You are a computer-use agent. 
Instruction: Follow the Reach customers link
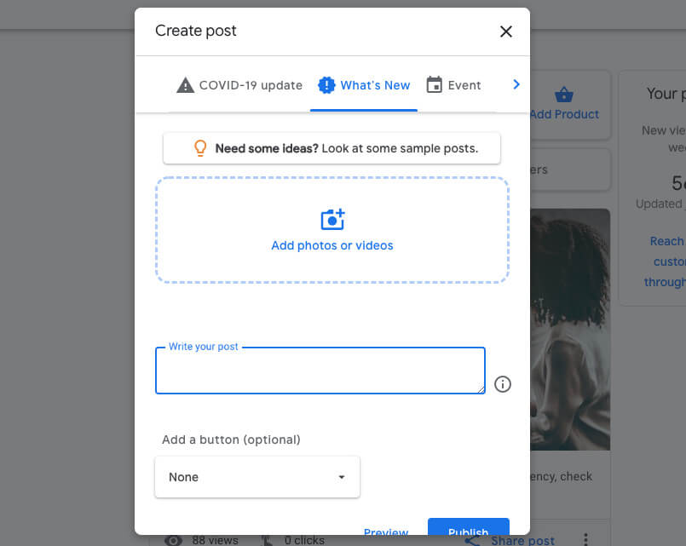665,262
